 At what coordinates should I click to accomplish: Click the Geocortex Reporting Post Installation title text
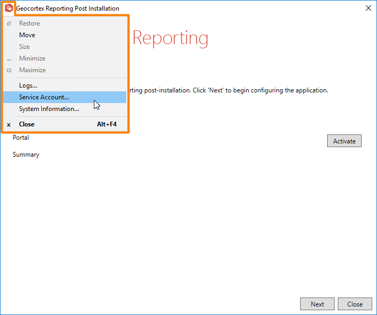68,8
